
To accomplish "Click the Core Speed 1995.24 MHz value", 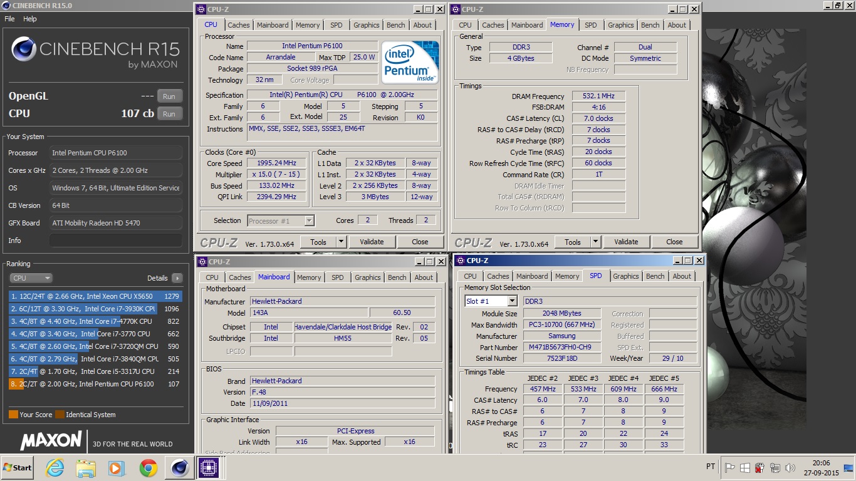I will click(x=278, y=163).
